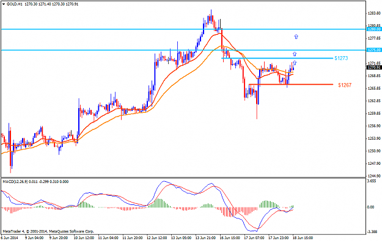Screen dimensions: 382x241
Task: Click the 1283.80 price axis label
Action: click(374, 13)
